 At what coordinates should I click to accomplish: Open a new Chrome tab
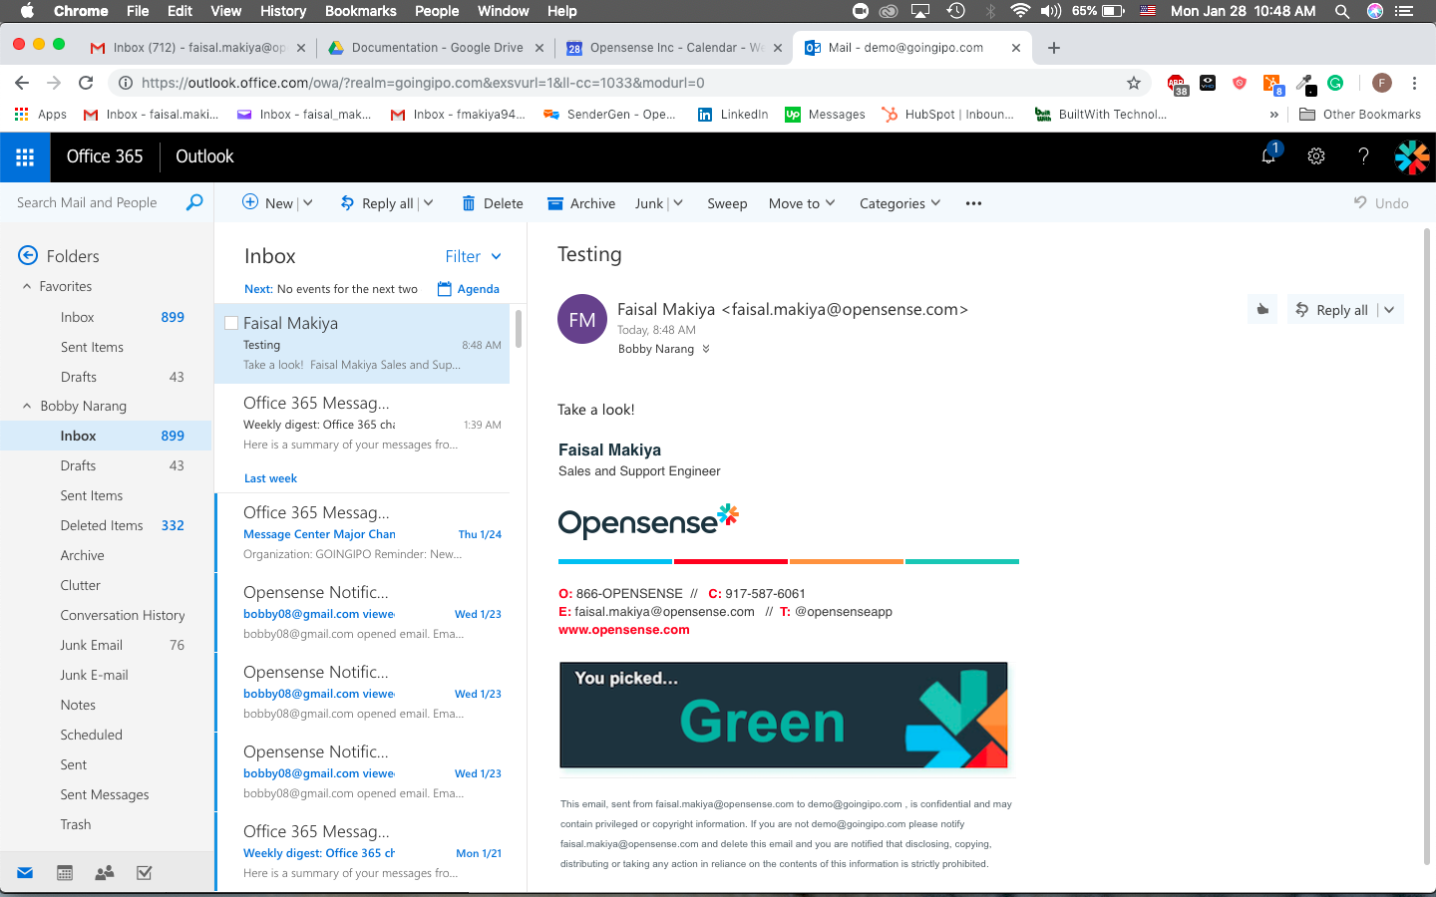tap(1054, 47)
